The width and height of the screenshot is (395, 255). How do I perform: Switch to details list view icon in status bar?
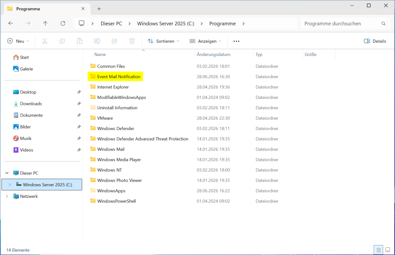378,250
